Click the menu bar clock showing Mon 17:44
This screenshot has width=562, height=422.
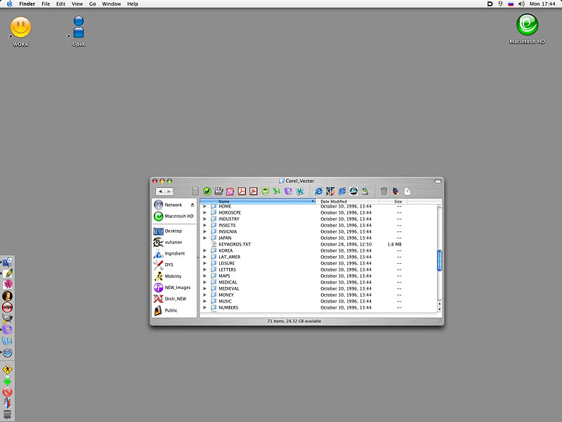point(542,4)
